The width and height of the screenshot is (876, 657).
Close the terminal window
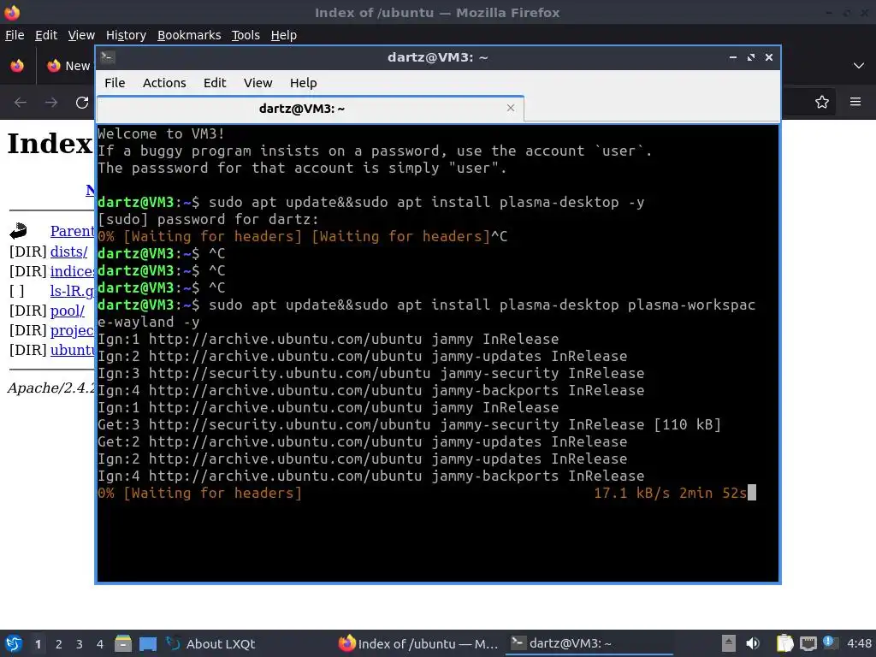click(769, 57)
